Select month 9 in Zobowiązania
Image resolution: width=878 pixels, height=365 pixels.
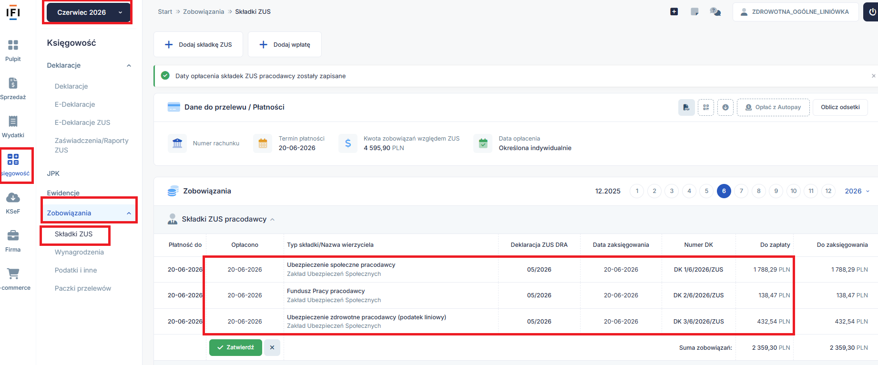click(776, 191)
